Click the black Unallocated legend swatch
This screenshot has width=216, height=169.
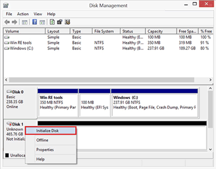pos(7,155)
